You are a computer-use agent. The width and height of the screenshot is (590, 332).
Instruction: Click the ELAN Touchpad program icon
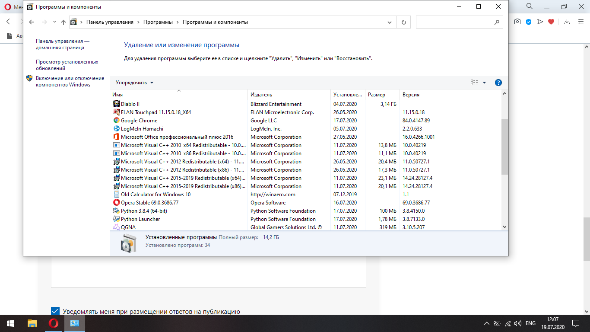117,112
